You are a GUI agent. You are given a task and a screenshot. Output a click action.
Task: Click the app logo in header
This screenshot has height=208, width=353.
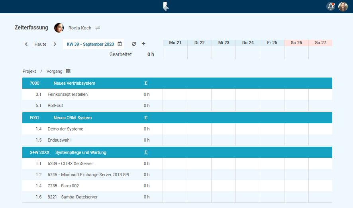click(166, 6)
